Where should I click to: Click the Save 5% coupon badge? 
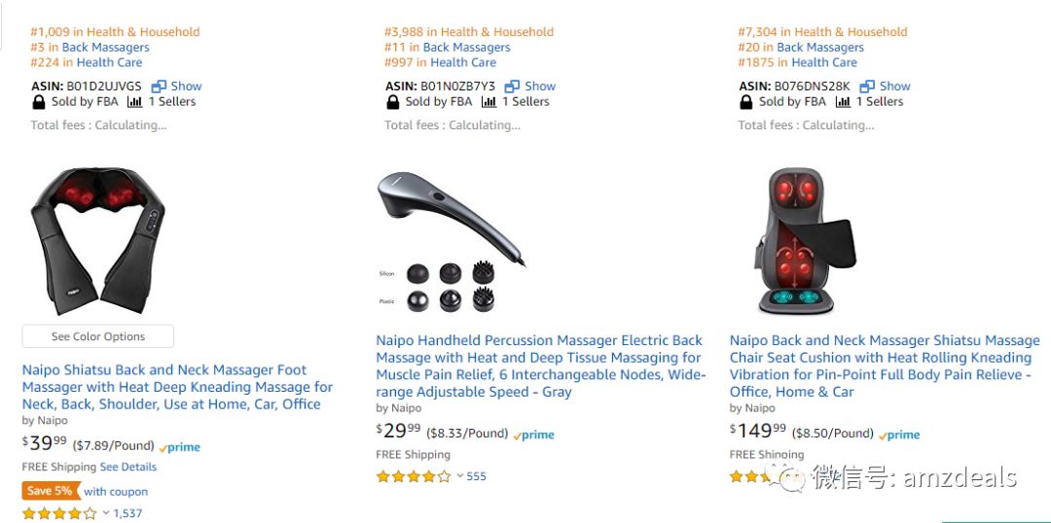pyautogui.click(x=50, y=491)
